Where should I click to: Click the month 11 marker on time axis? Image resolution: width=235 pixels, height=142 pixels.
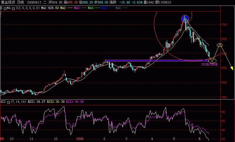31,139
